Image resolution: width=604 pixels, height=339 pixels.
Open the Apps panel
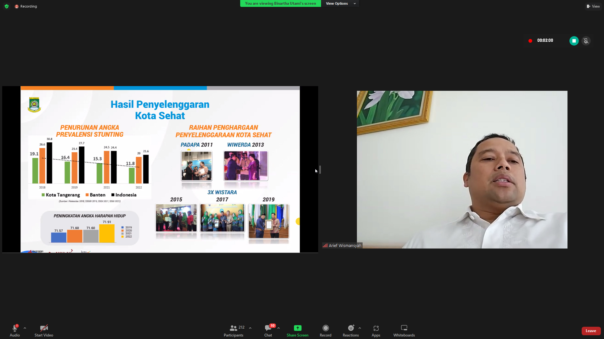(x=375, y=331)
